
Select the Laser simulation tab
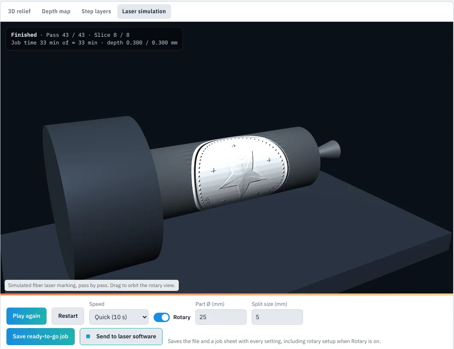click(144, 11)
